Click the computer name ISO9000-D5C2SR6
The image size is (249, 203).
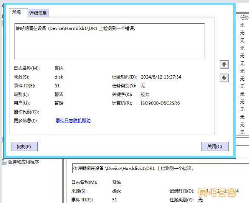point(160,103)
